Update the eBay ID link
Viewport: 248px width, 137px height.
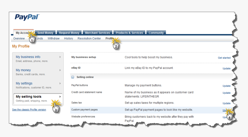pyautogui.click(x=226, y=69)
